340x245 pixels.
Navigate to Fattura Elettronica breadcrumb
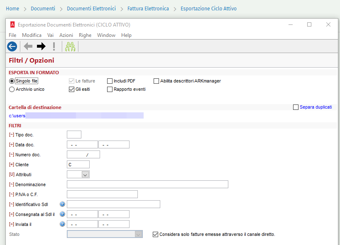pyautogui.click(x=148, y=9)
